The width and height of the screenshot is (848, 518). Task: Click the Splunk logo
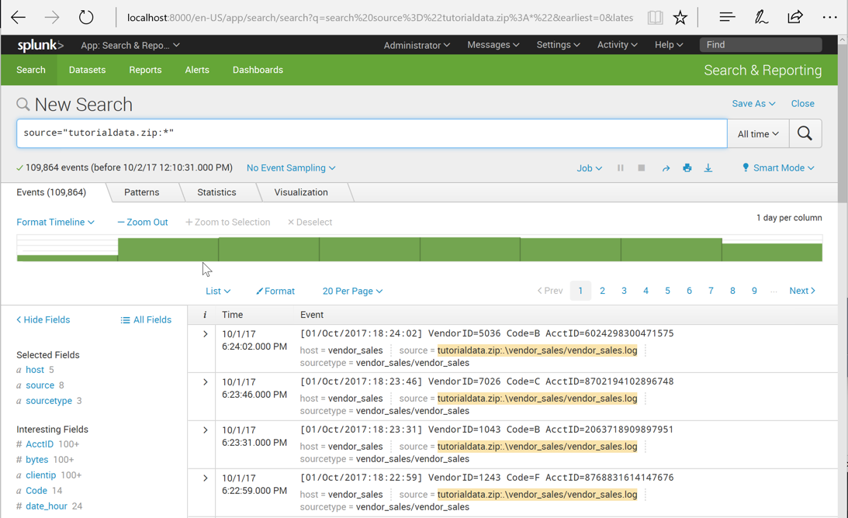pyautogui.click(x=40, y=45)
